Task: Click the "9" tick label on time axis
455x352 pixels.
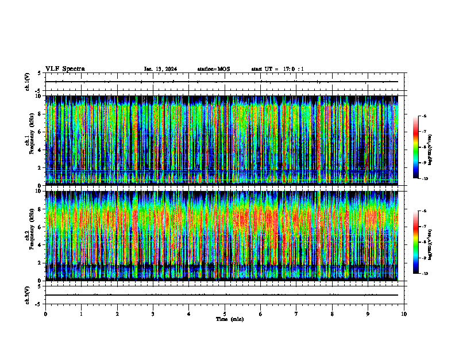Action: point(368,314)
